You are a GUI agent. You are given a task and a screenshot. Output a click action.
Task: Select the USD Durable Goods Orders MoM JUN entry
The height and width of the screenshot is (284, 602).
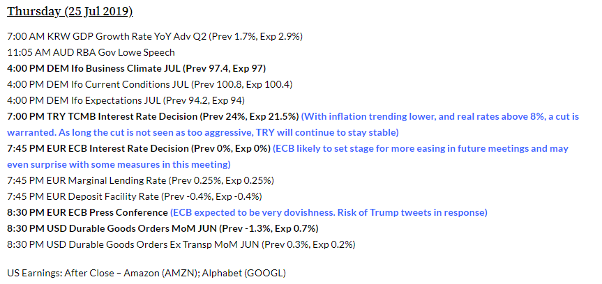pos(163,228)
